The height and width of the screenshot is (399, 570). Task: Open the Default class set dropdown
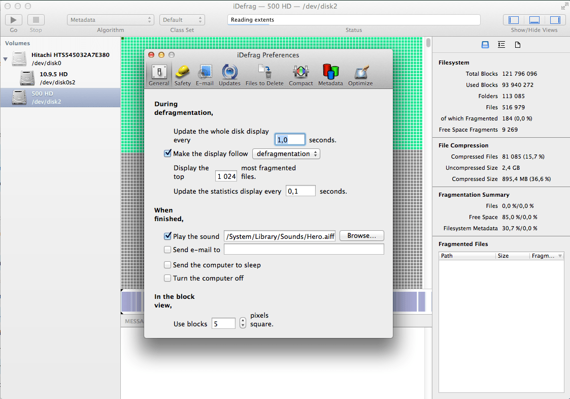click(x=182, y=20)
